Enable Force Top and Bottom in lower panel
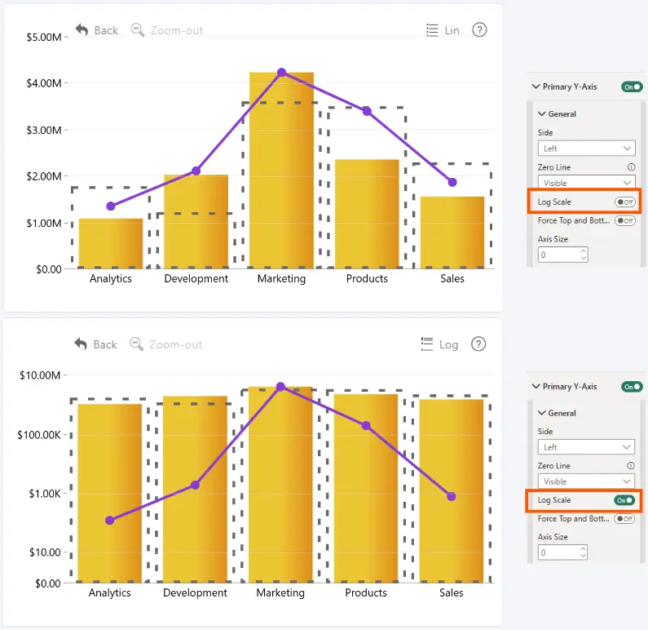The width and height of the screenshot is (648, 630). tap(624, 519)
